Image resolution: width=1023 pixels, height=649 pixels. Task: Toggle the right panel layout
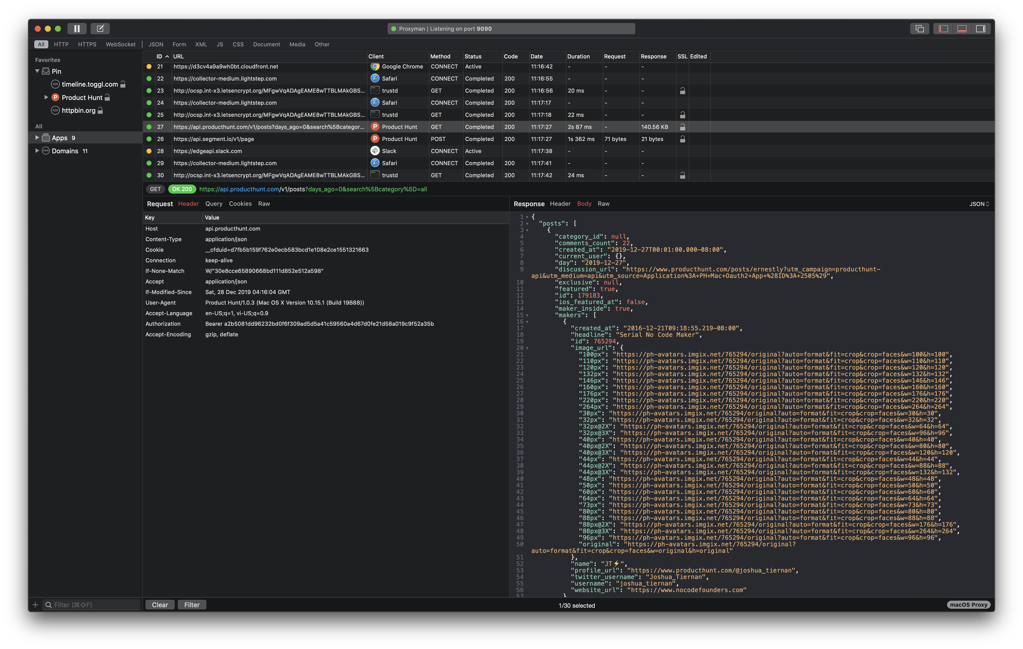(x=981, y=28)
